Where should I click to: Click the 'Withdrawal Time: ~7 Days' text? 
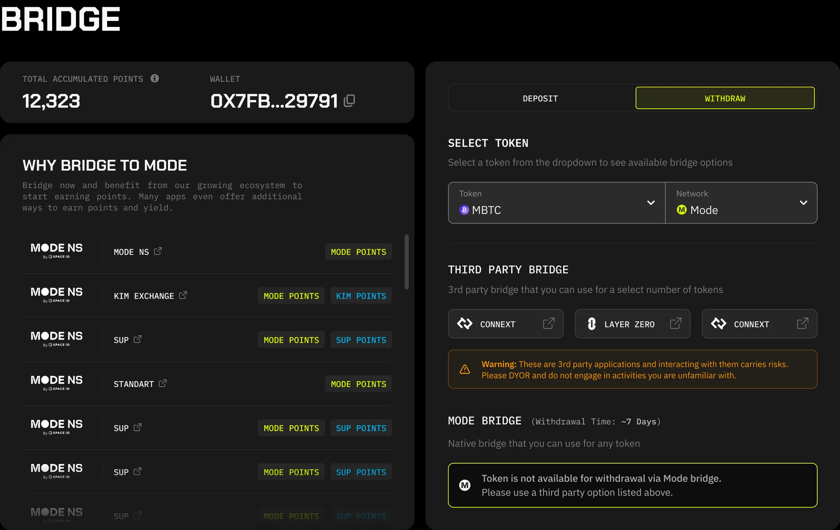(596, 421)
